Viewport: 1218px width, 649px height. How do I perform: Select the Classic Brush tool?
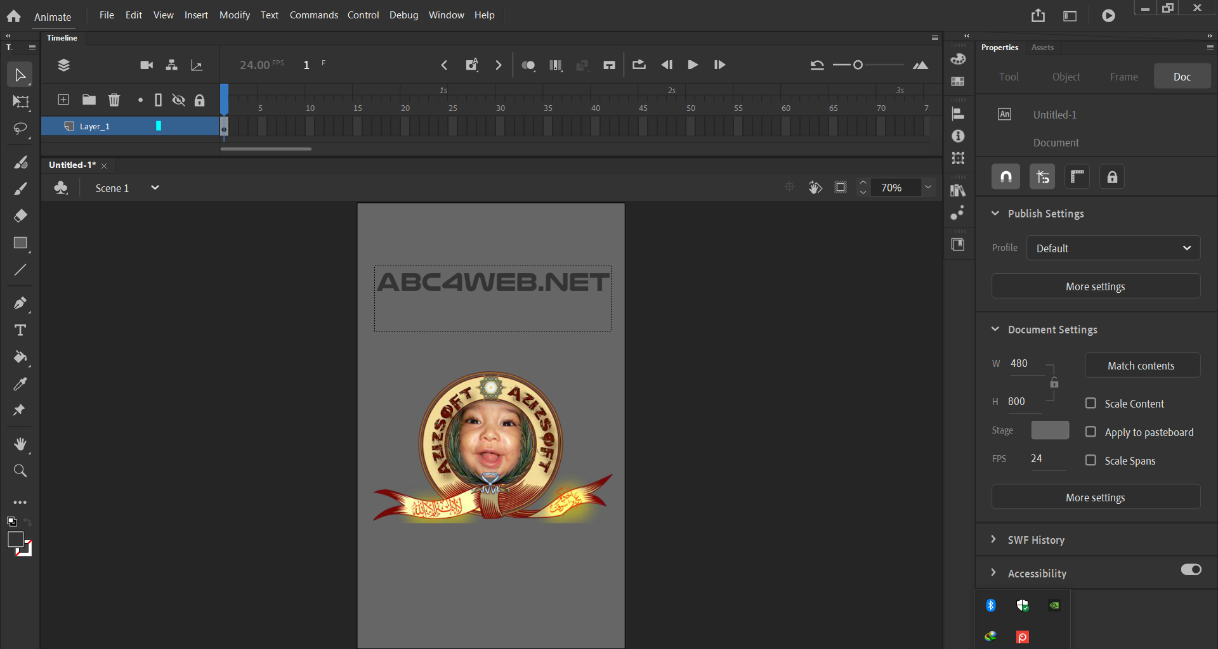[x=20, y=189]
